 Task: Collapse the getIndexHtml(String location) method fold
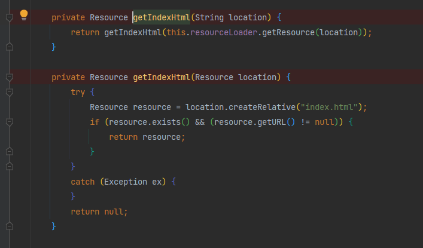point(10,18)
